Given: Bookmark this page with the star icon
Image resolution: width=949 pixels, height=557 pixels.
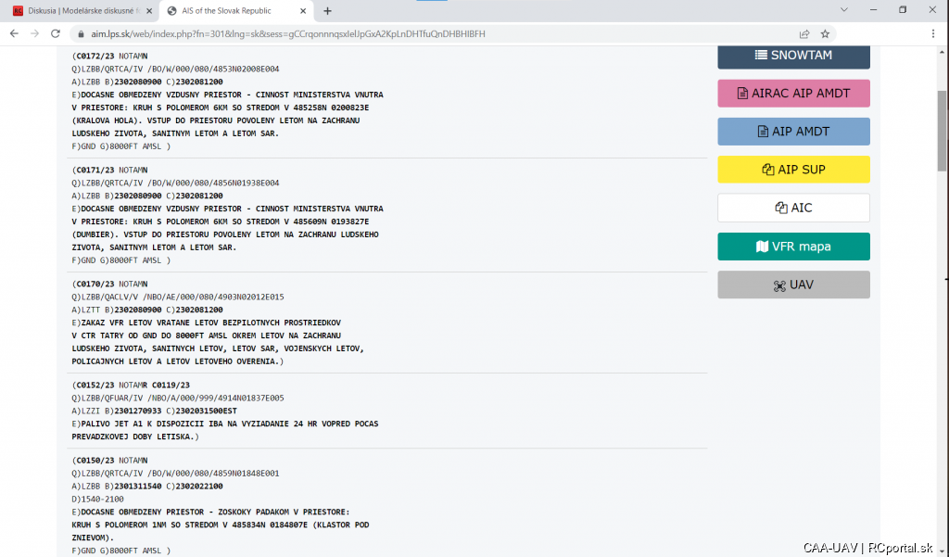Looking at the screenshot, I should pos(825,34).
